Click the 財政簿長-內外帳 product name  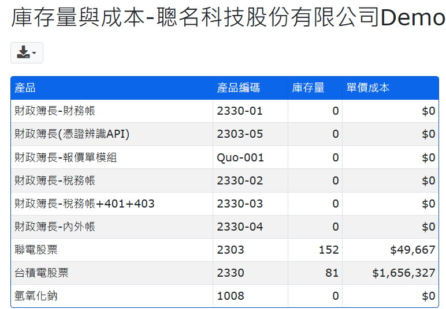pyautogui.click(x=55, y=227)
